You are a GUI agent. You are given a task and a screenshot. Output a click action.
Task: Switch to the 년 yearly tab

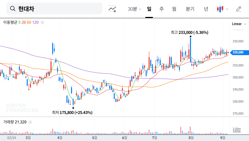[x=206, y=9]
